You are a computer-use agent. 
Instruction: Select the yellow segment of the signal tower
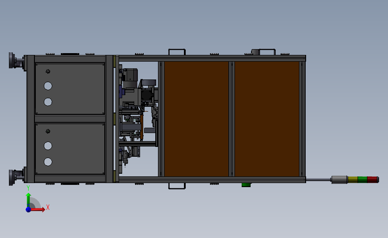(353, 180)
